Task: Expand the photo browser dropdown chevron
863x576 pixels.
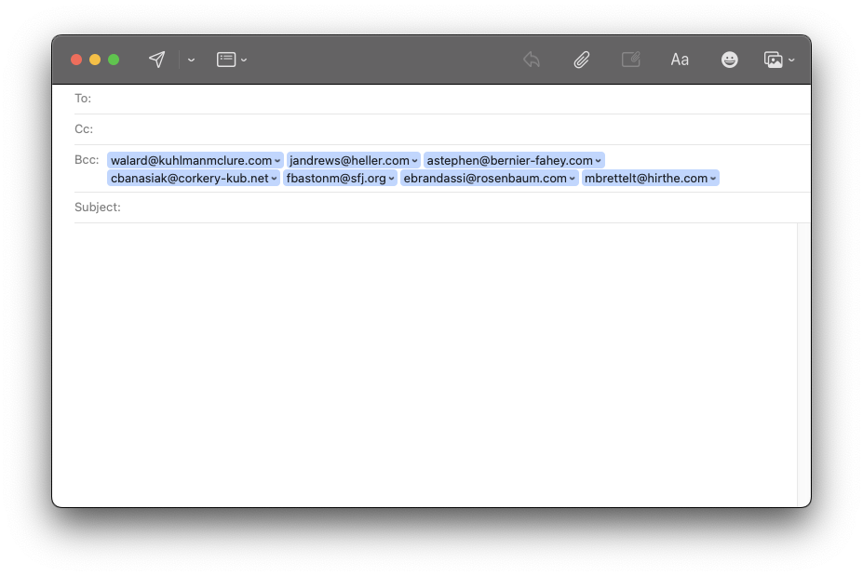Action: [x=791, y=60]
